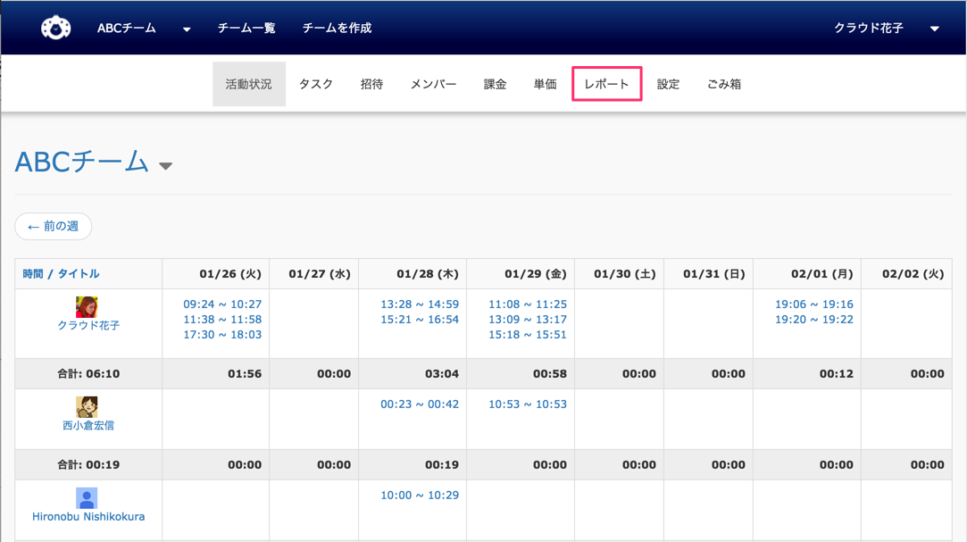This screenshot has width=967, height=542.
Task: Go to the 設定 tab
Action: tap(668, 84)
